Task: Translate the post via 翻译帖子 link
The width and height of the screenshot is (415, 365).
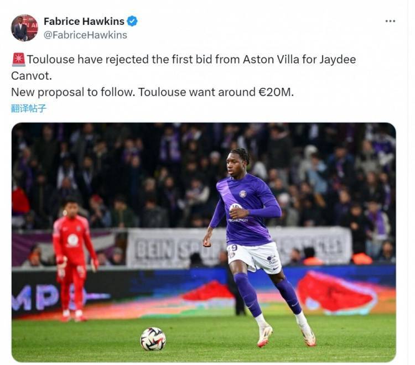Action: [29, 108]
